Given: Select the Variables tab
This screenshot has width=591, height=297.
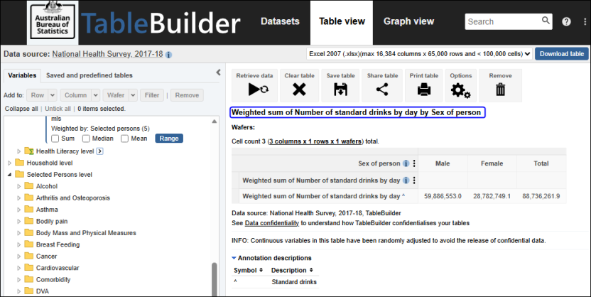Looking at the screenshot, I should coord(22,75).
